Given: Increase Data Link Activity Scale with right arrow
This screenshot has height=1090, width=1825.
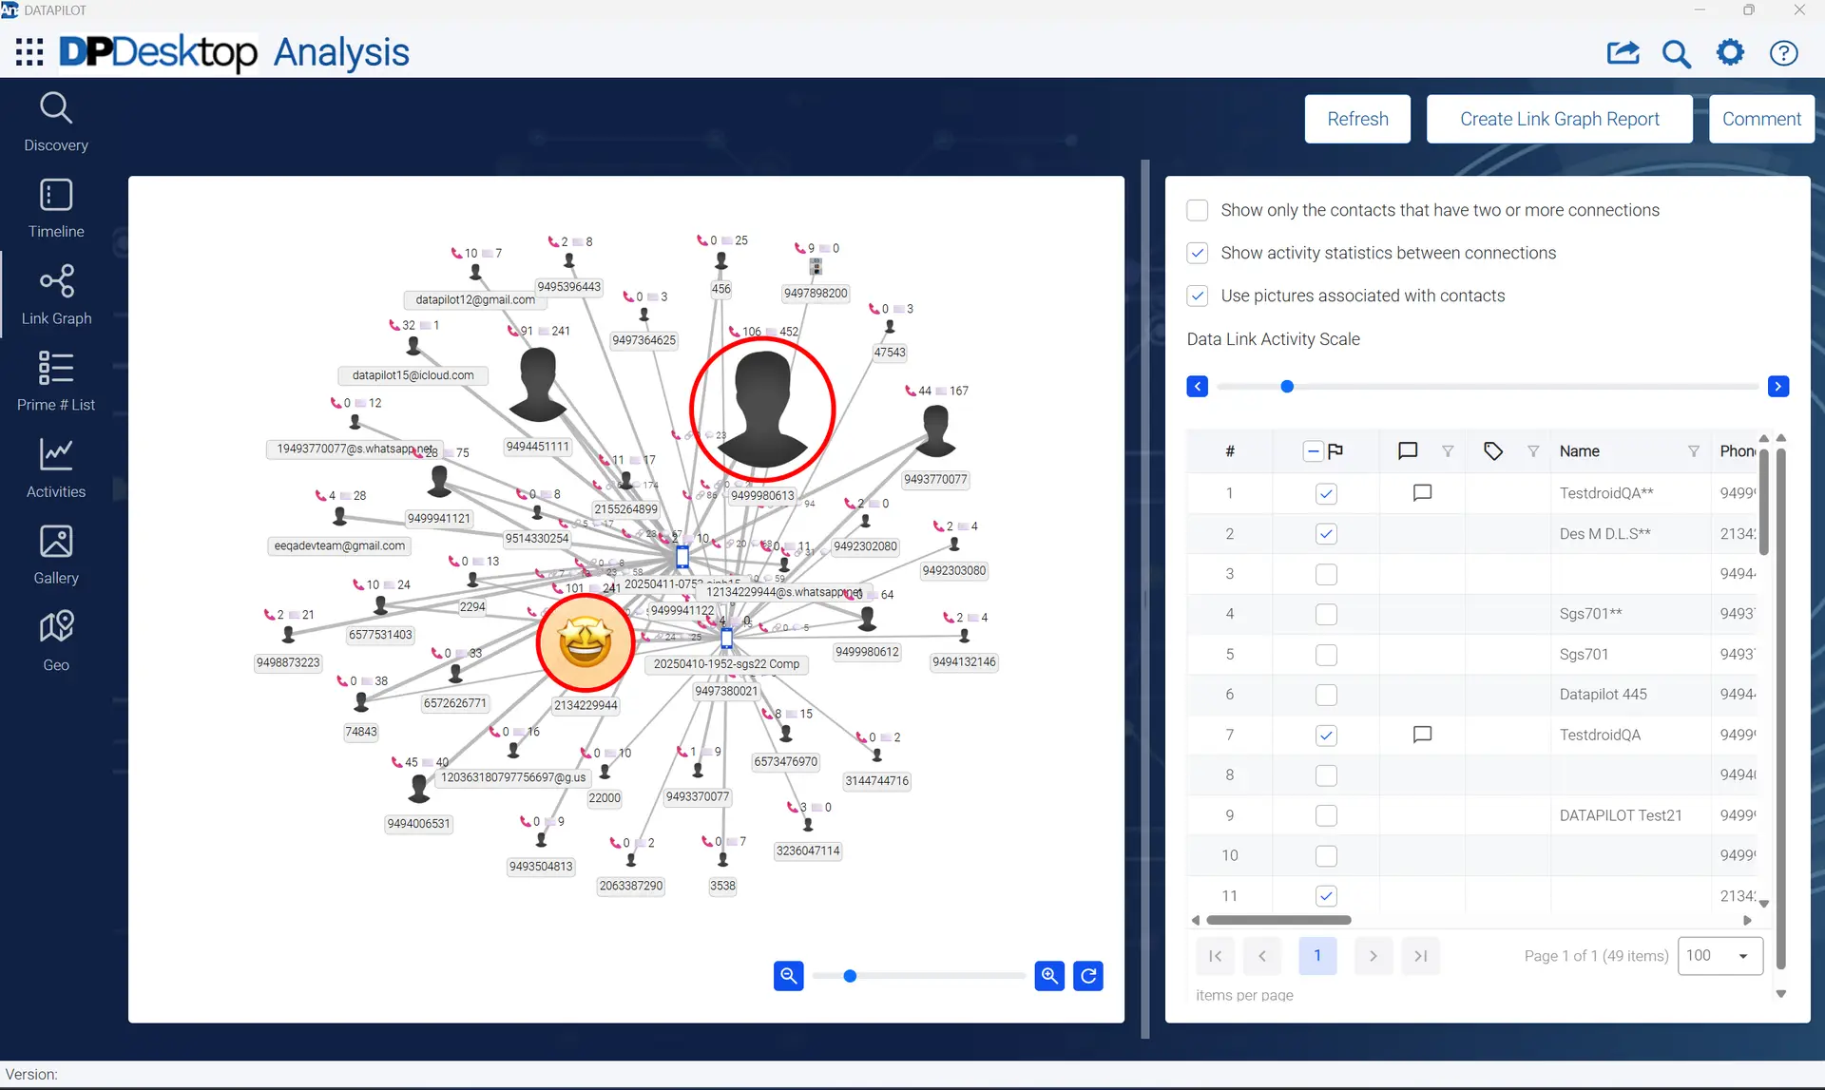Looking at the screenshot, I should click(x=1778, y=386).
